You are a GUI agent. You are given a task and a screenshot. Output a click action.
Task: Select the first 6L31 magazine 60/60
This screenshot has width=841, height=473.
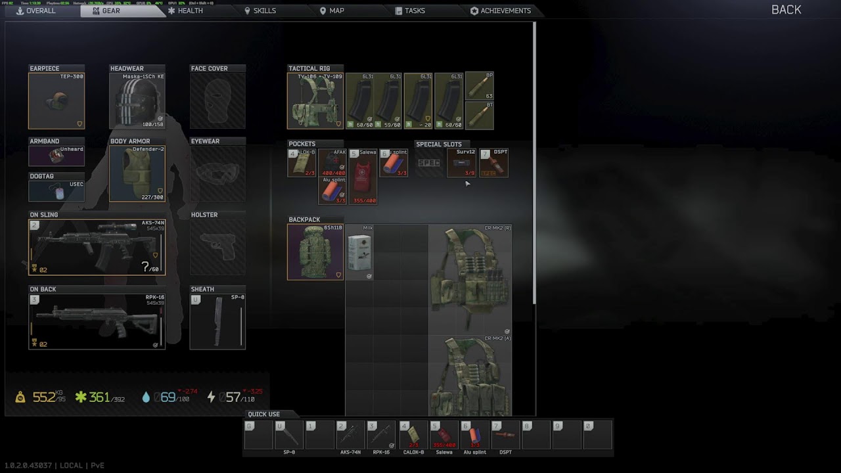(x=360, y=101)
